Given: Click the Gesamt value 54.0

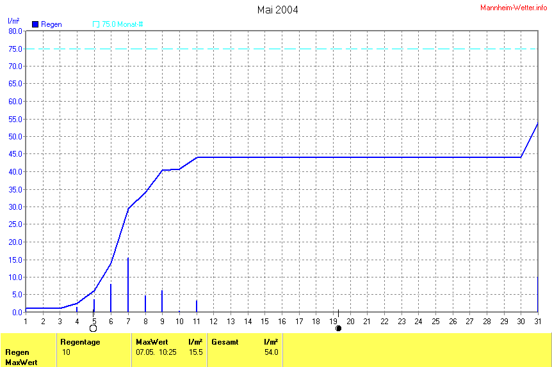Looking at the screenshot, I should pyautogui.click(x=271, y=352).
